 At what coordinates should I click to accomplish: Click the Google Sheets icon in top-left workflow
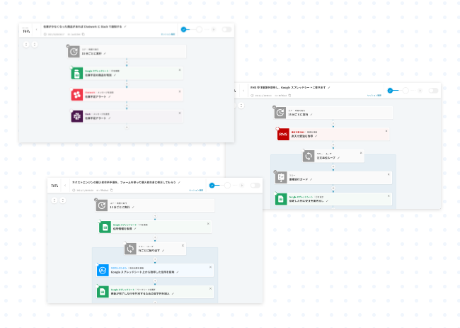click(x=76, y=73)
